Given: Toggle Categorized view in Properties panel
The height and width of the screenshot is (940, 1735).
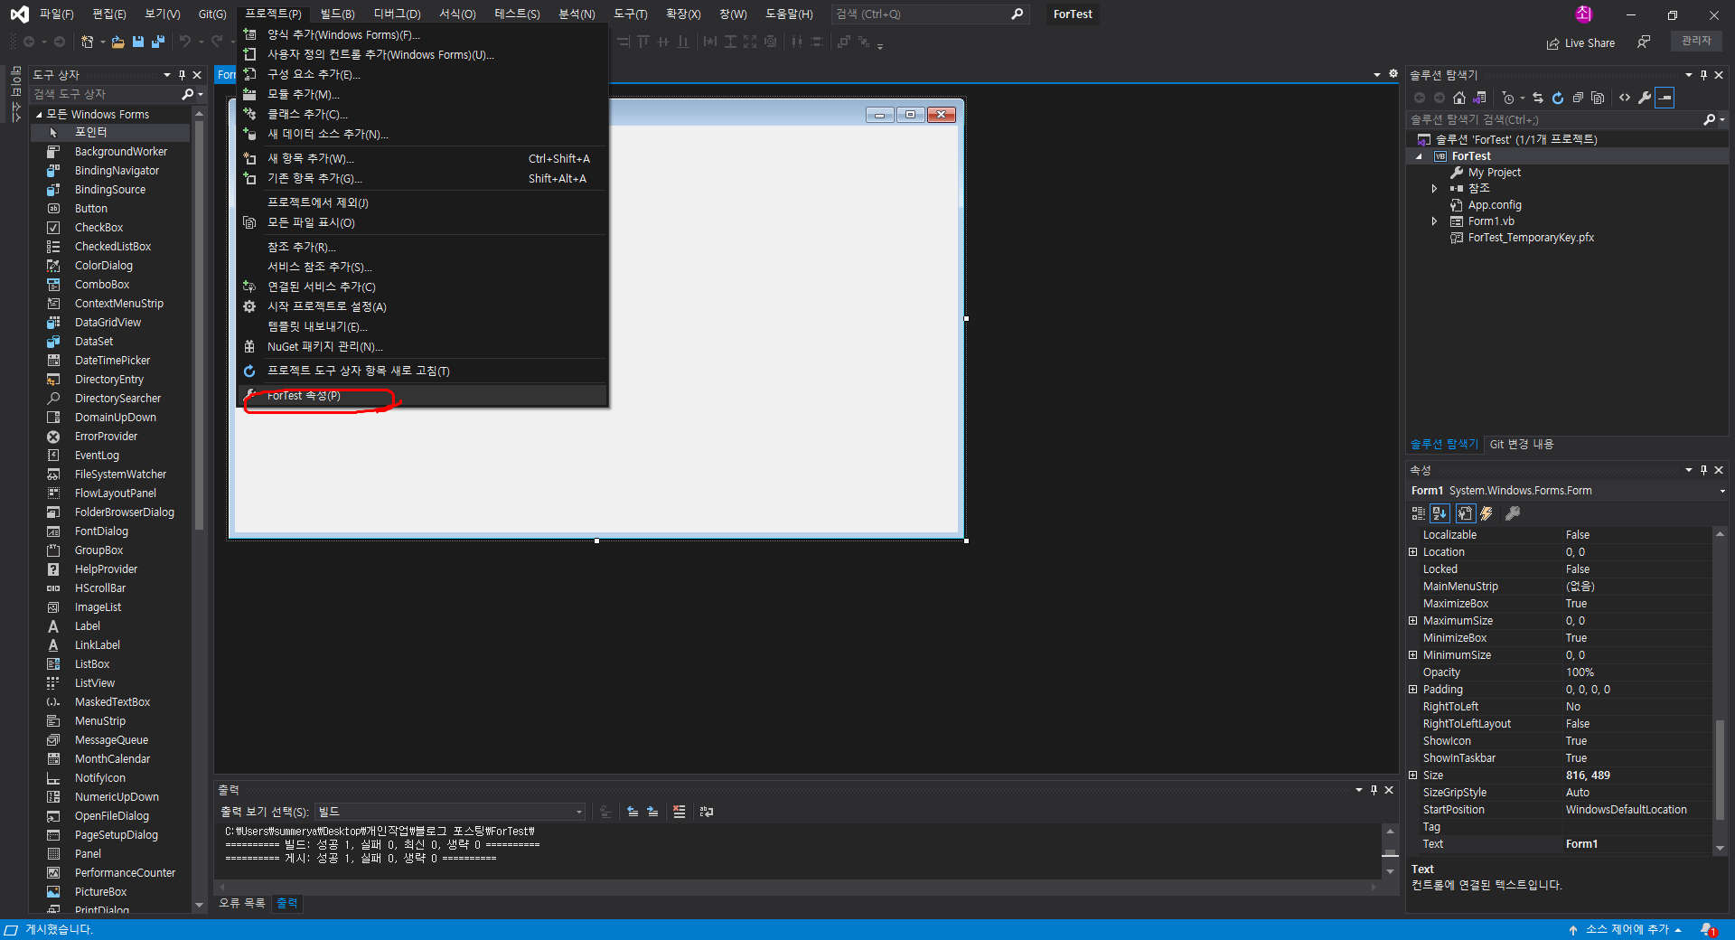Looking at the screenshot, I should click(x=1419, y=513).
